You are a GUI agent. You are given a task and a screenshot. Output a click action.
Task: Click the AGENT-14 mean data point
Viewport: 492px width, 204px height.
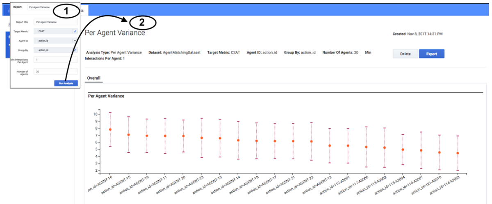tap(238, 140)
